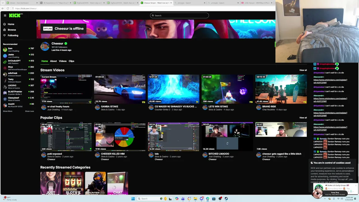Screen dimensions: 359x202
Task: Show hidden system tray icons
Action: pyautogui.click(x=325, y=199)
